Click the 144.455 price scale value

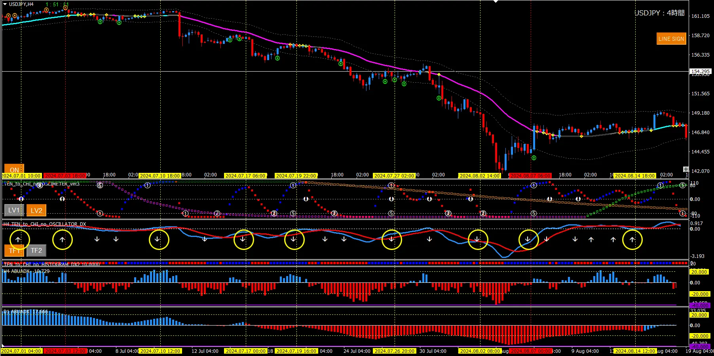pos(700,152)
